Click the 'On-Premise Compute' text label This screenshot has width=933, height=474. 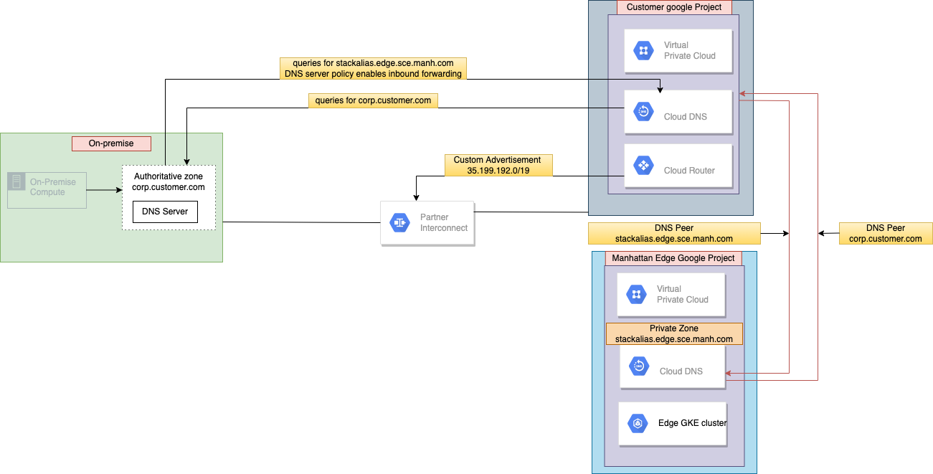pyautogui.click(x=53, y=187)
